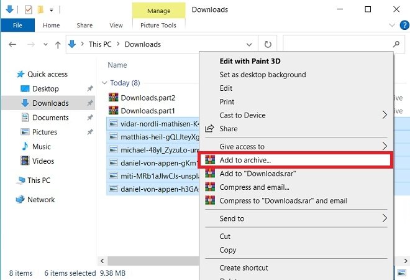Click the Back navigation arrow

tap(12, 45)
